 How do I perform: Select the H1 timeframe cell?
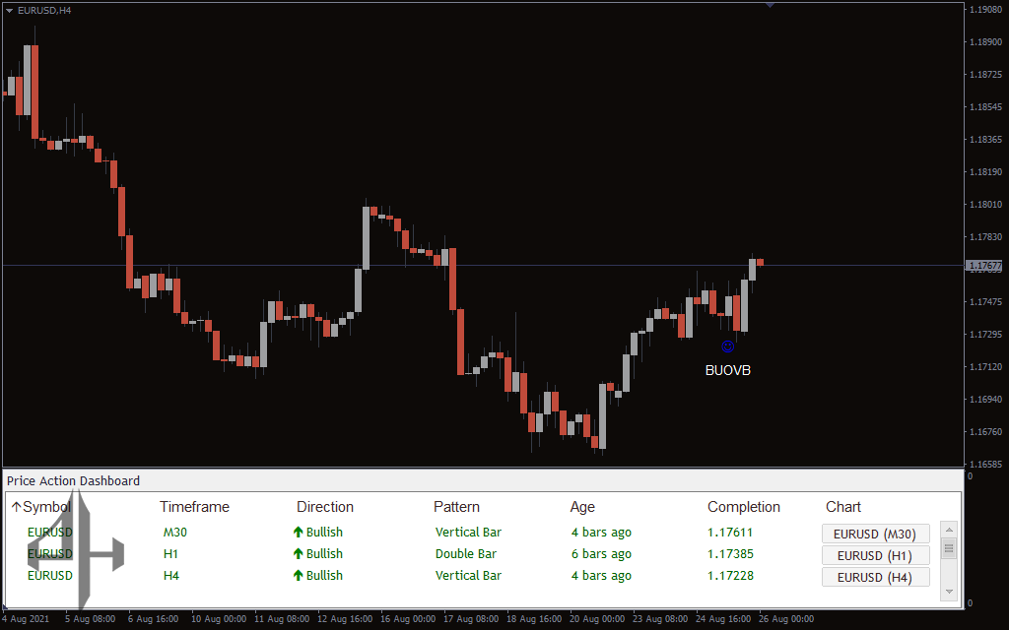(x=170, y=553)
